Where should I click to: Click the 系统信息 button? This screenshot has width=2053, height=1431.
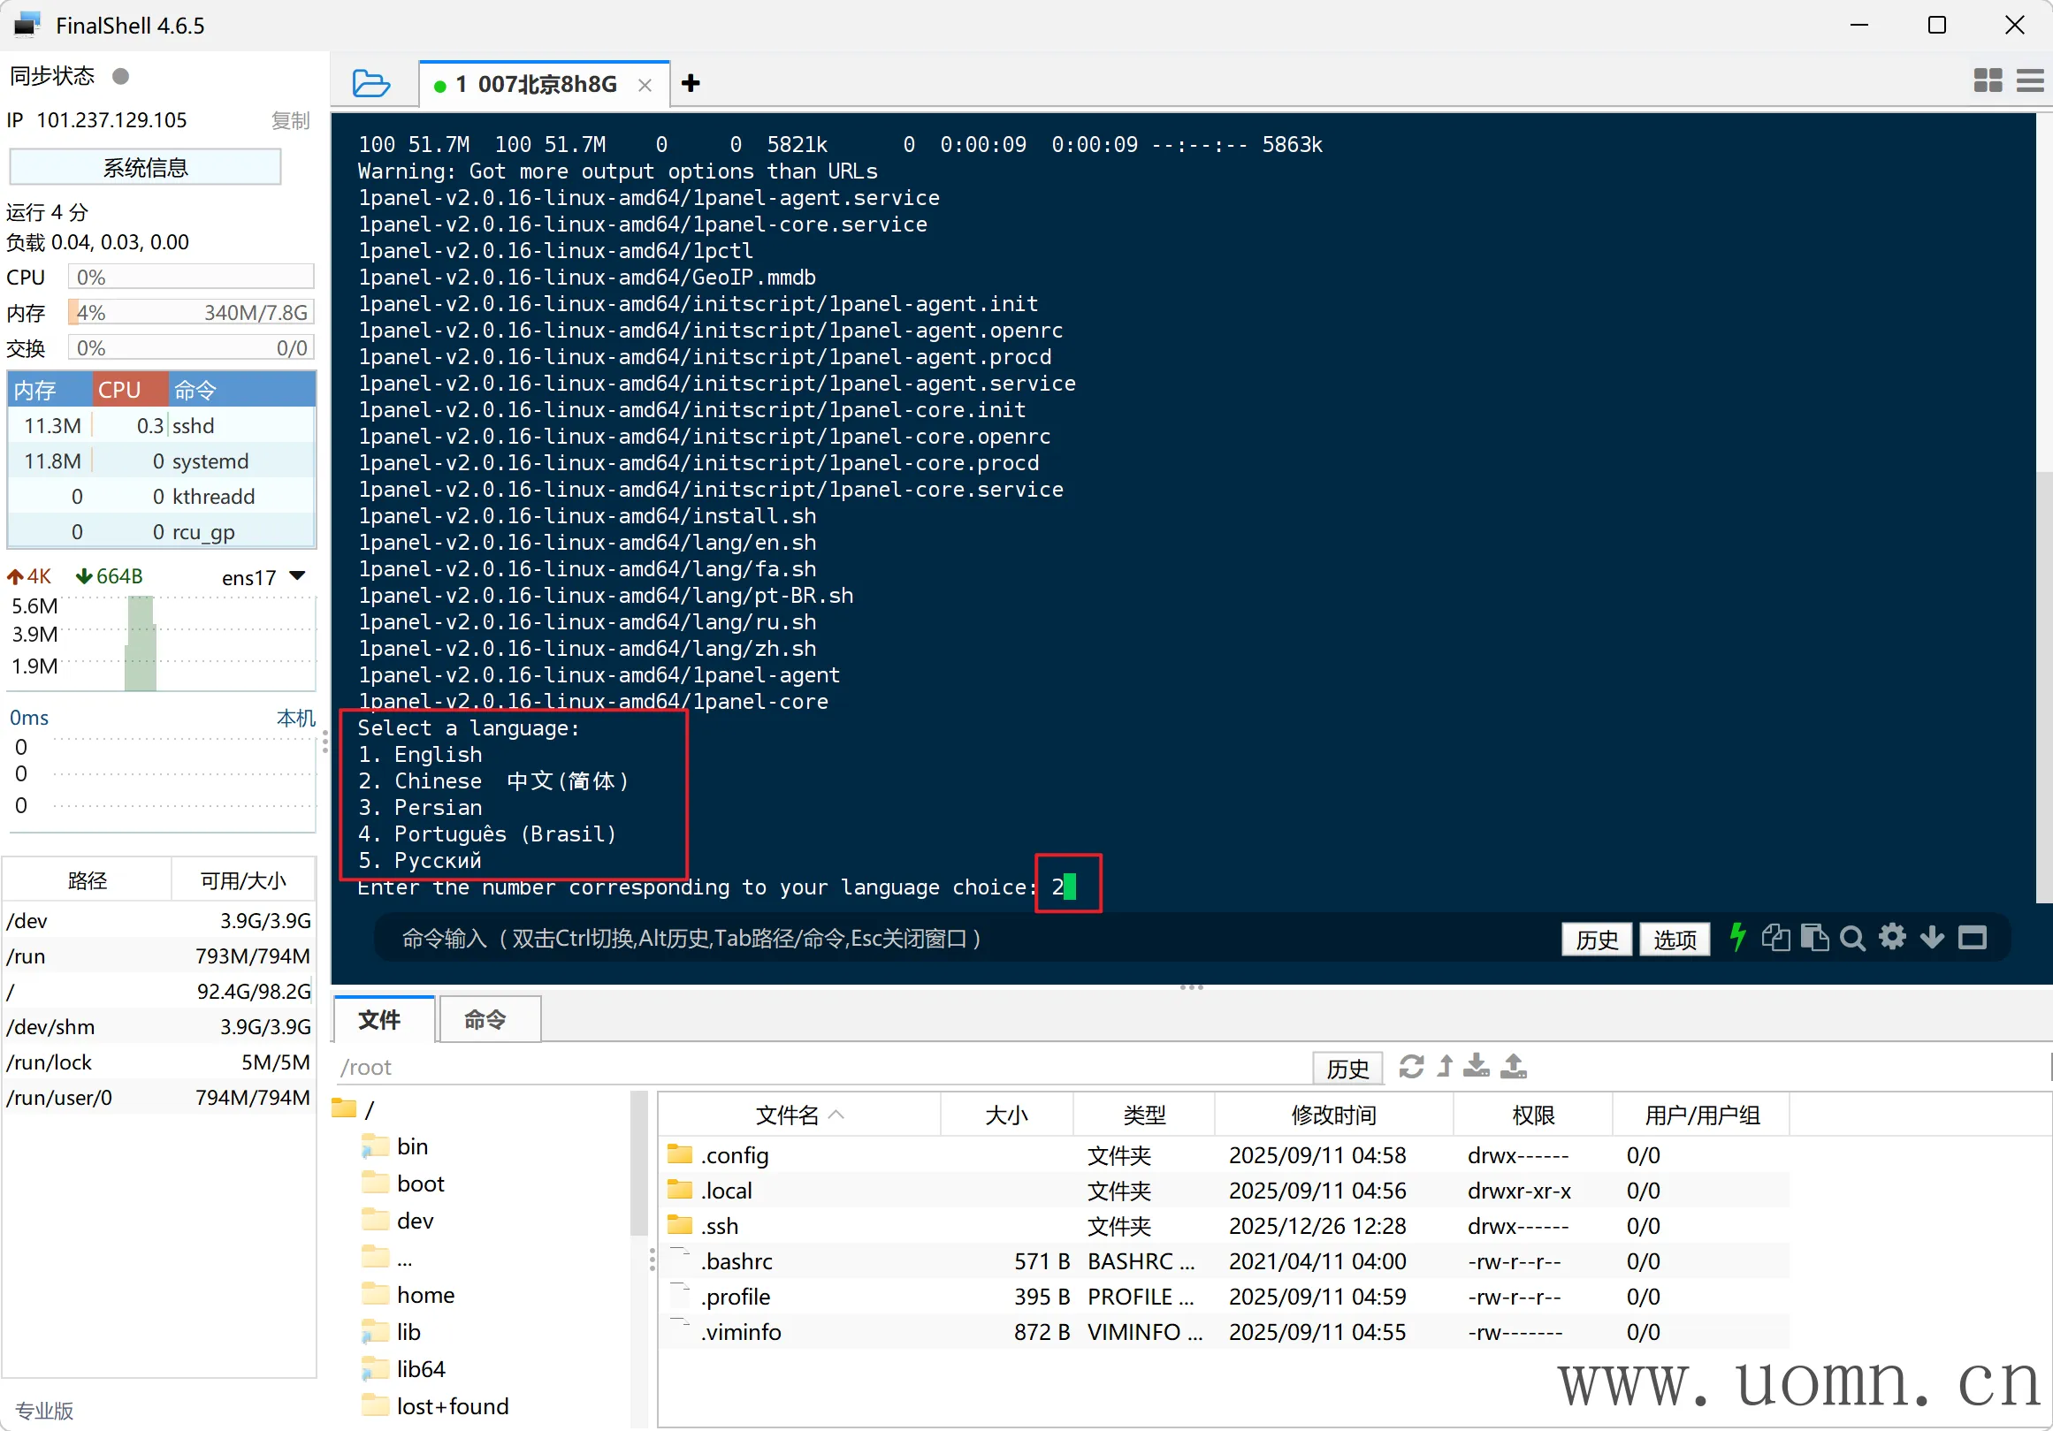[x=145, y=167]
